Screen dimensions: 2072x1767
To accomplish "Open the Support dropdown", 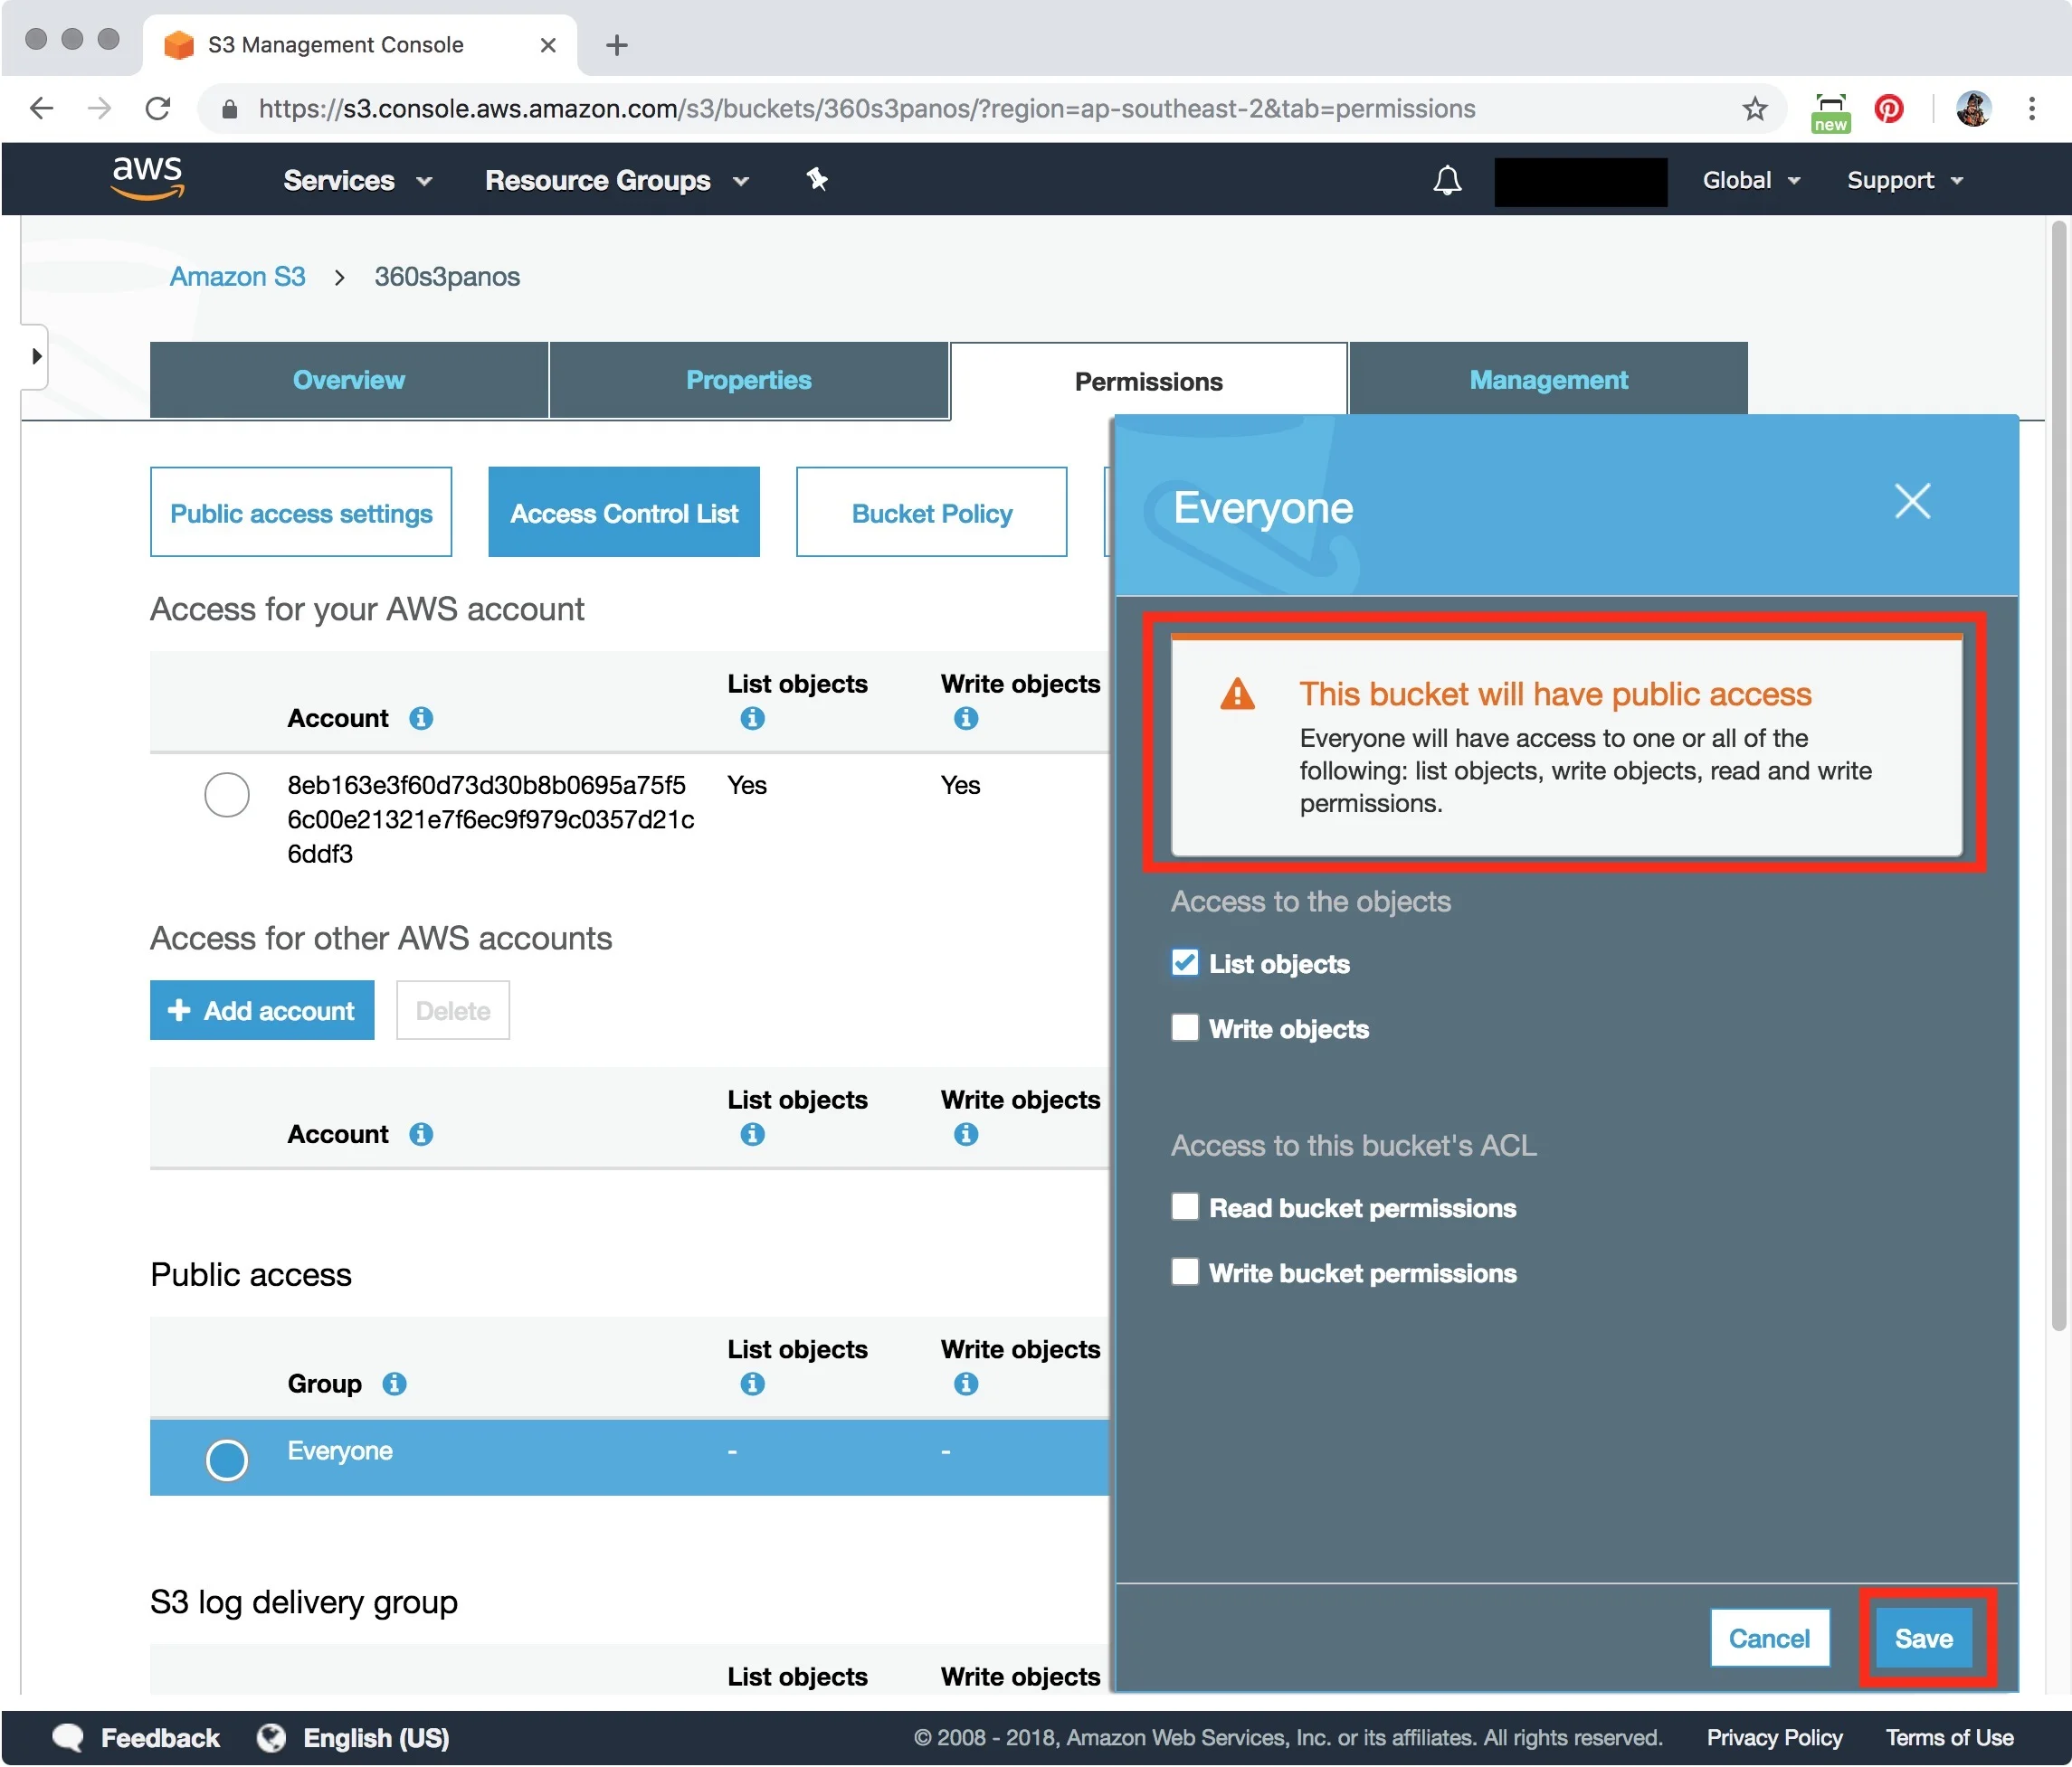I will click(x=1905, y=180).
